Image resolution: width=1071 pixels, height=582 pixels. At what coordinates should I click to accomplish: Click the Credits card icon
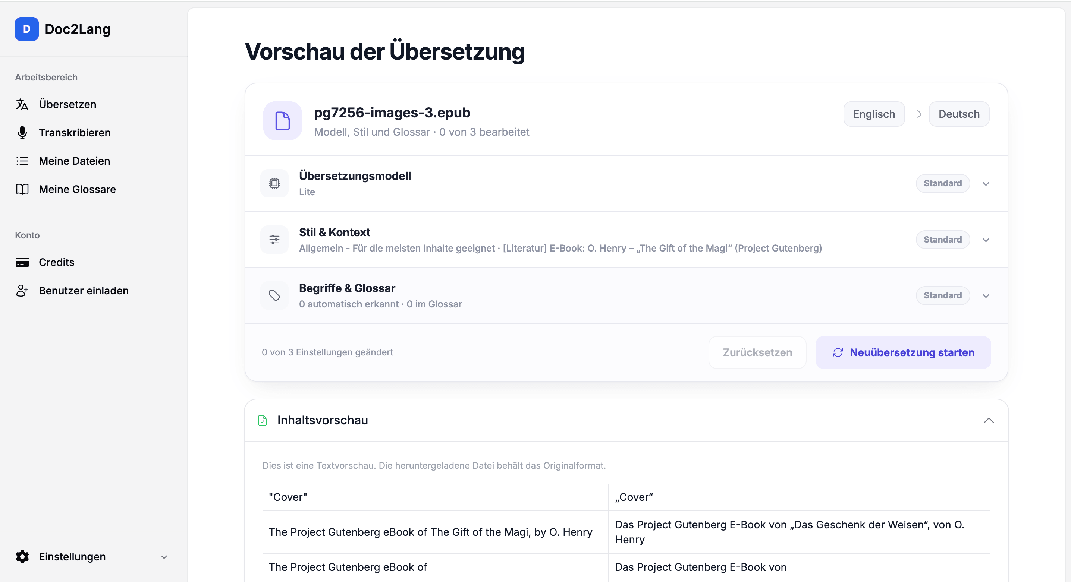[x=22, y=262]
